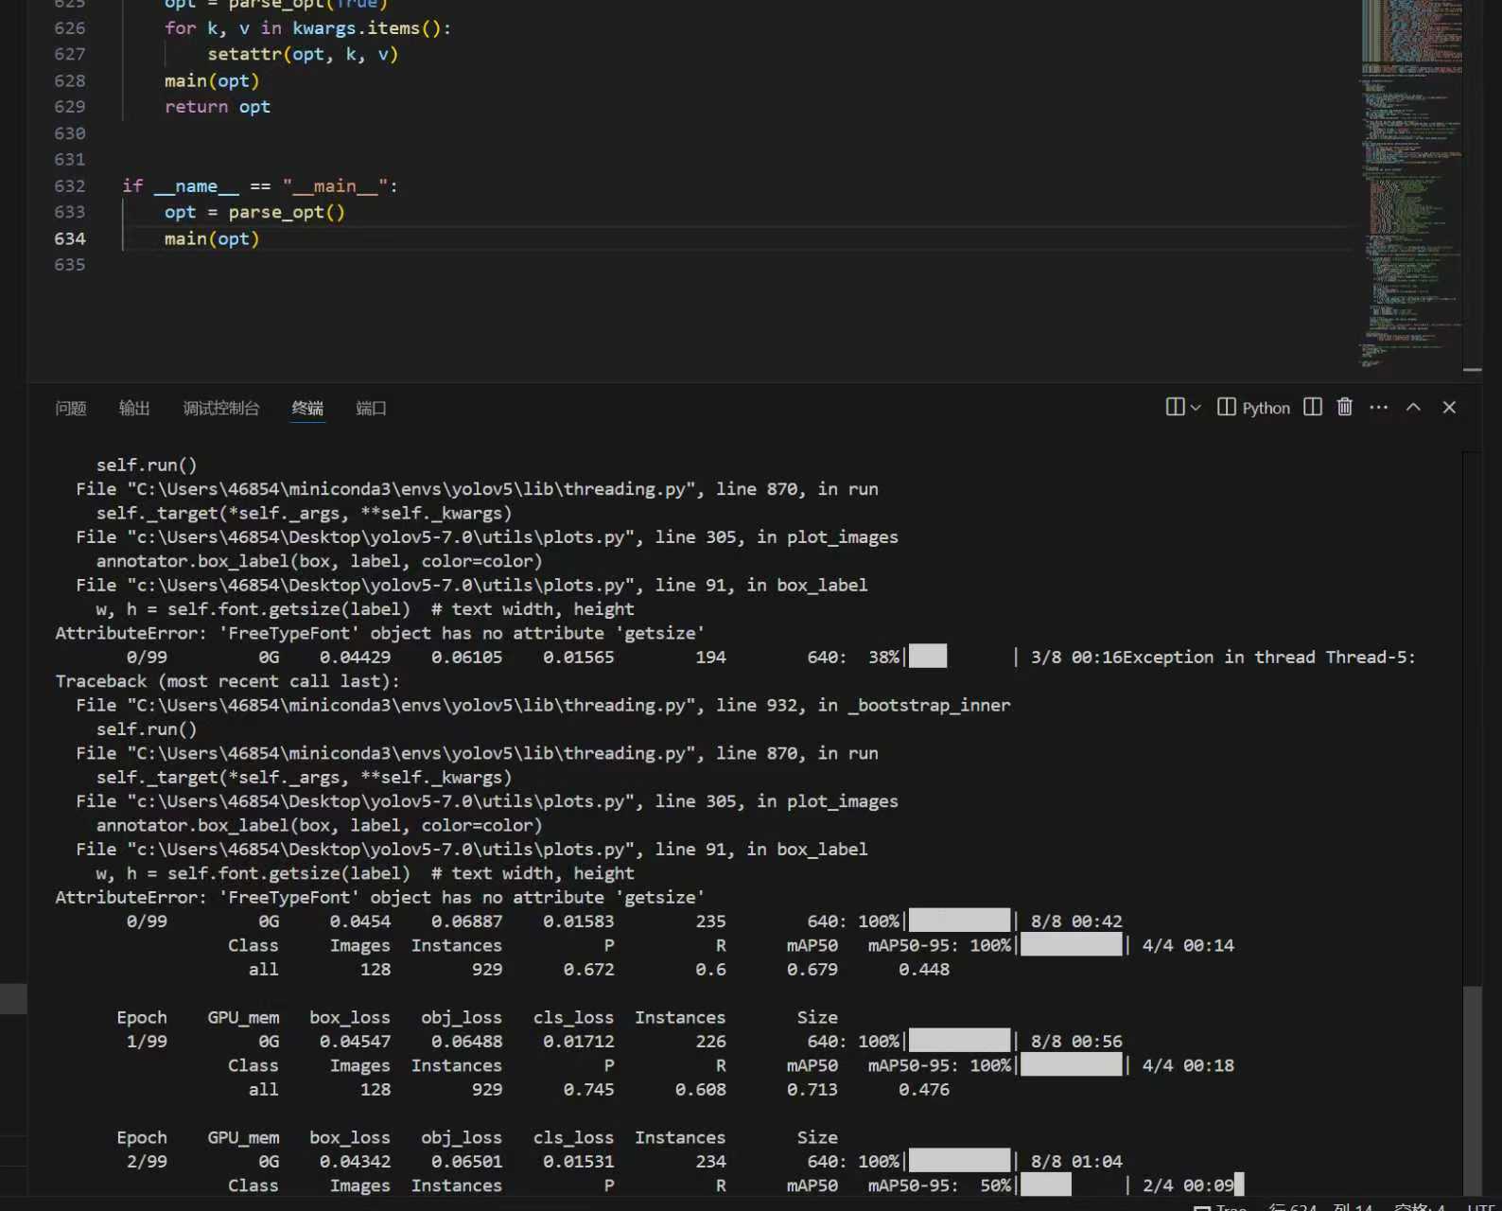Click the terminal's vertical scrollbar thumb

(1472, 1089)
